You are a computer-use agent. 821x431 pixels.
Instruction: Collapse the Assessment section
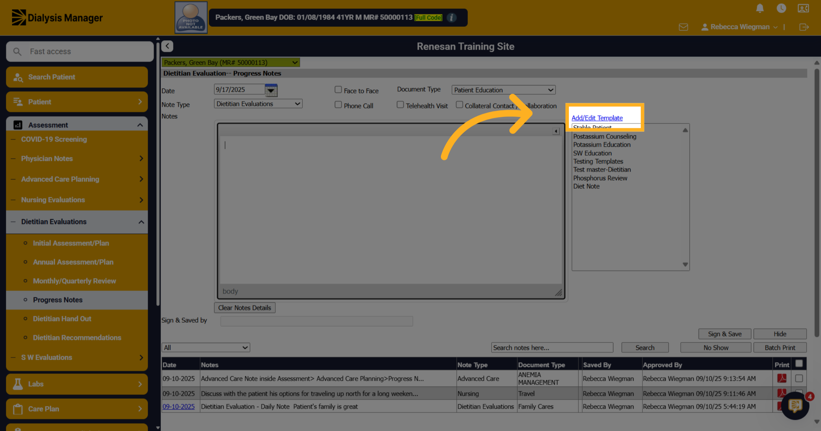[77, 125]
